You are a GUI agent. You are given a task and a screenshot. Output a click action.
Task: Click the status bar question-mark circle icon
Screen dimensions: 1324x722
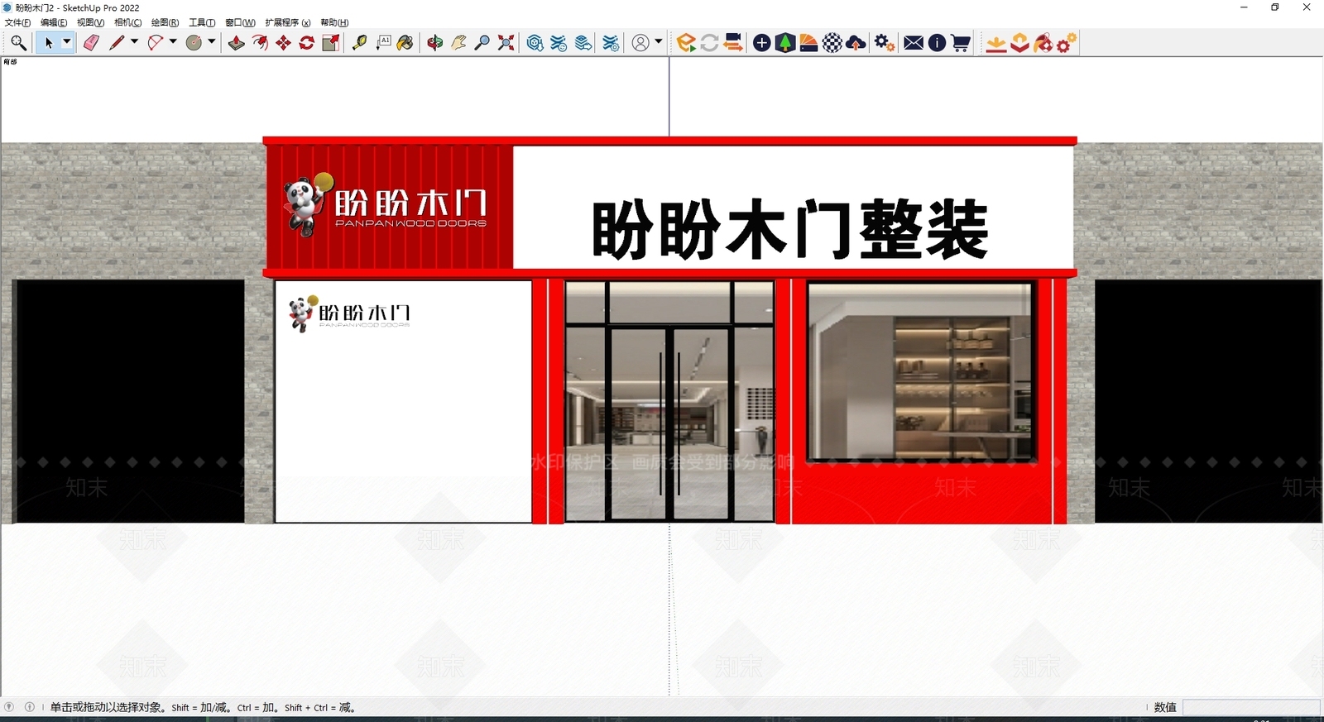(9, 707)
